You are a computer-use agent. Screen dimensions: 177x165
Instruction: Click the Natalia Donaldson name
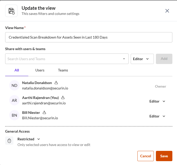coord(37,83)
